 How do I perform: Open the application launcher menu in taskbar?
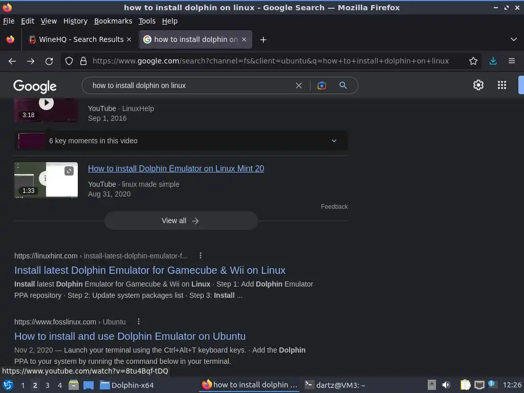click(8, 385)
